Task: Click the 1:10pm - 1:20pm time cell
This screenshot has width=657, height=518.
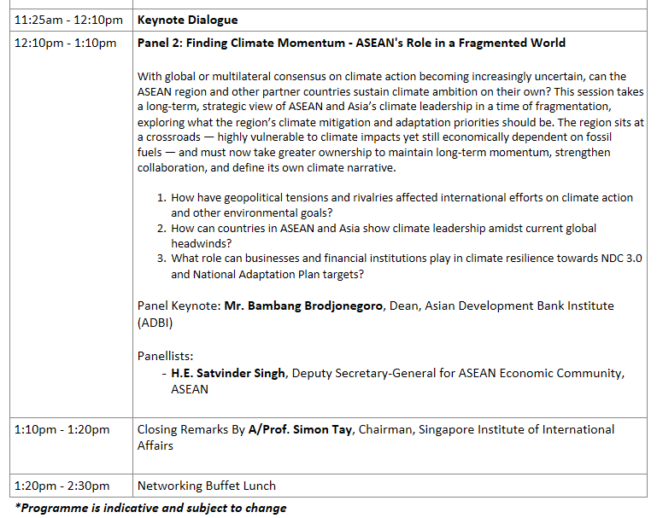Action: [62, 429]
